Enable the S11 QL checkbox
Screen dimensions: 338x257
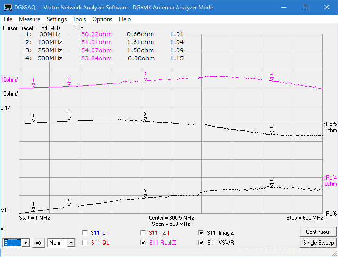coord(85,242)
